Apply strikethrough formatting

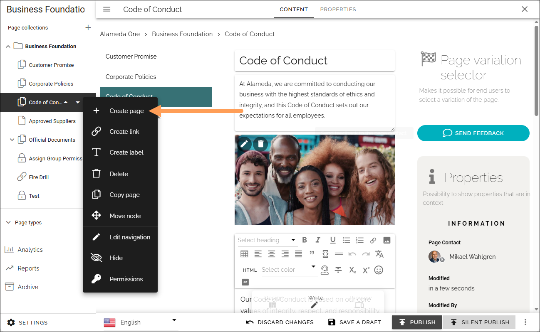click(x=339, y=270)
